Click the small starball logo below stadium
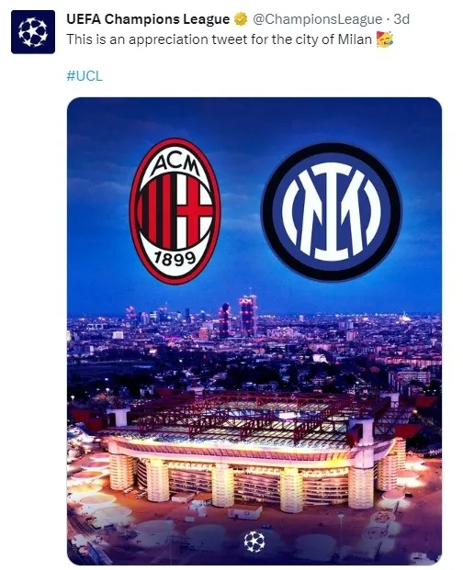Image resolution: width=463 pixels, height=570 pixels. (254, 542)
